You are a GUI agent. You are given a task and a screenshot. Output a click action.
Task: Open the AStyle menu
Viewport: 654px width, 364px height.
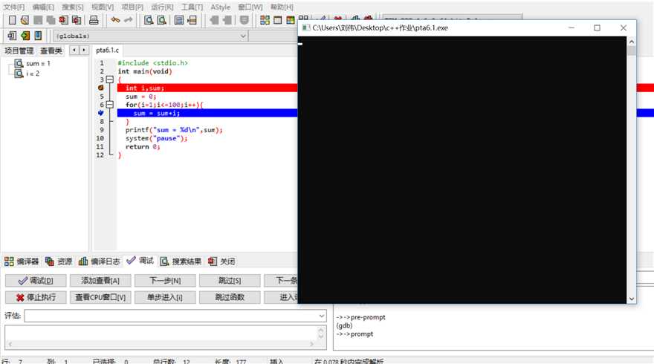click(220, 7)
